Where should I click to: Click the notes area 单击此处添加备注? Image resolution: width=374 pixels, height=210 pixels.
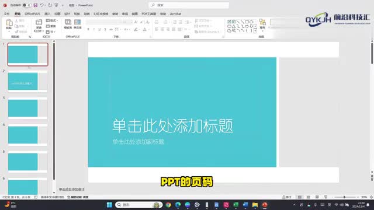click(x=71, y=189)
